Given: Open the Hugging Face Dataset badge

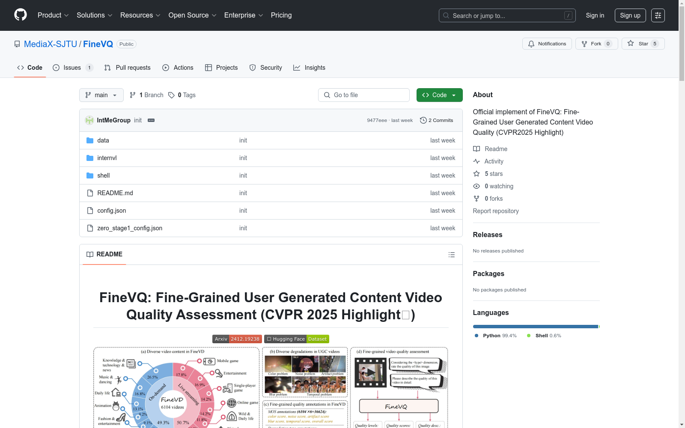Looking at the screenshot, I should click(297, 339).
